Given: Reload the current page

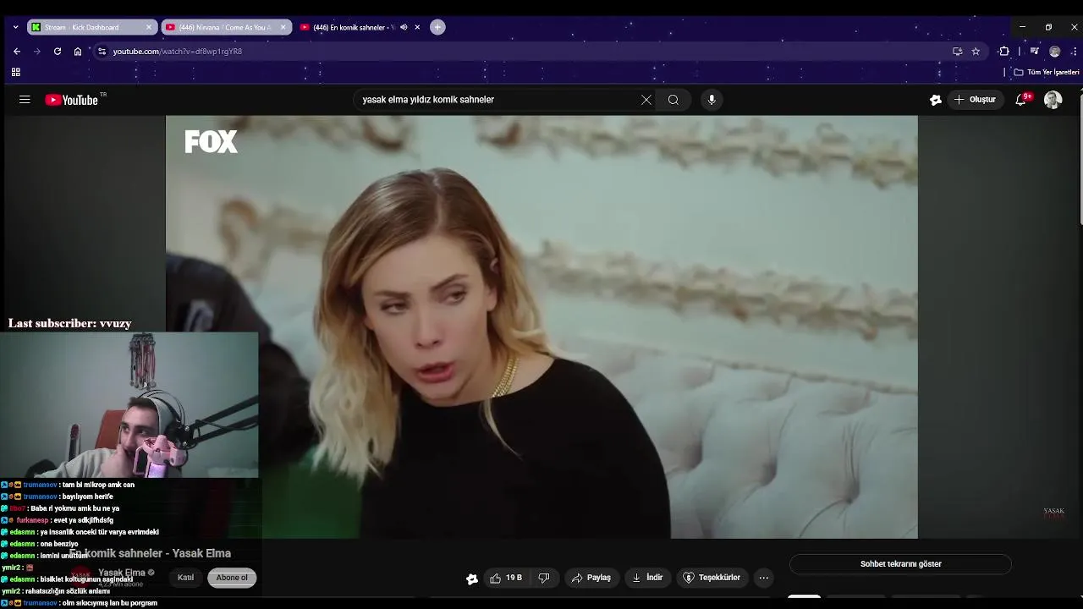Looking at the screenshot, I should 58,52.
